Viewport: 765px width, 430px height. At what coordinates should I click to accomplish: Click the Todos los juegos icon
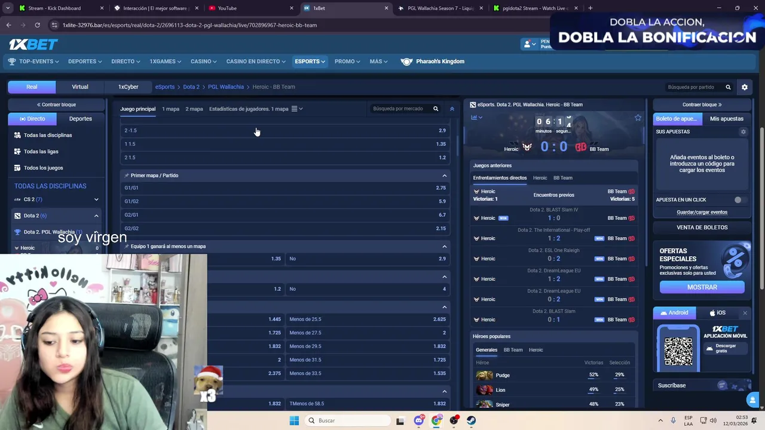click(x=17, y=168)
